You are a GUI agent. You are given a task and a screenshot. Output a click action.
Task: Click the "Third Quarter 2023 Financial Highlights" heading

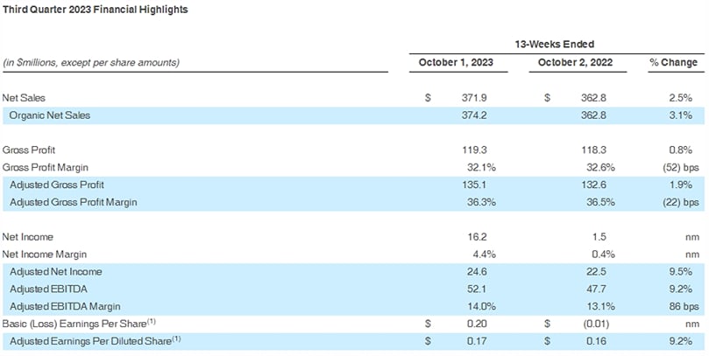tap(96, 10)
